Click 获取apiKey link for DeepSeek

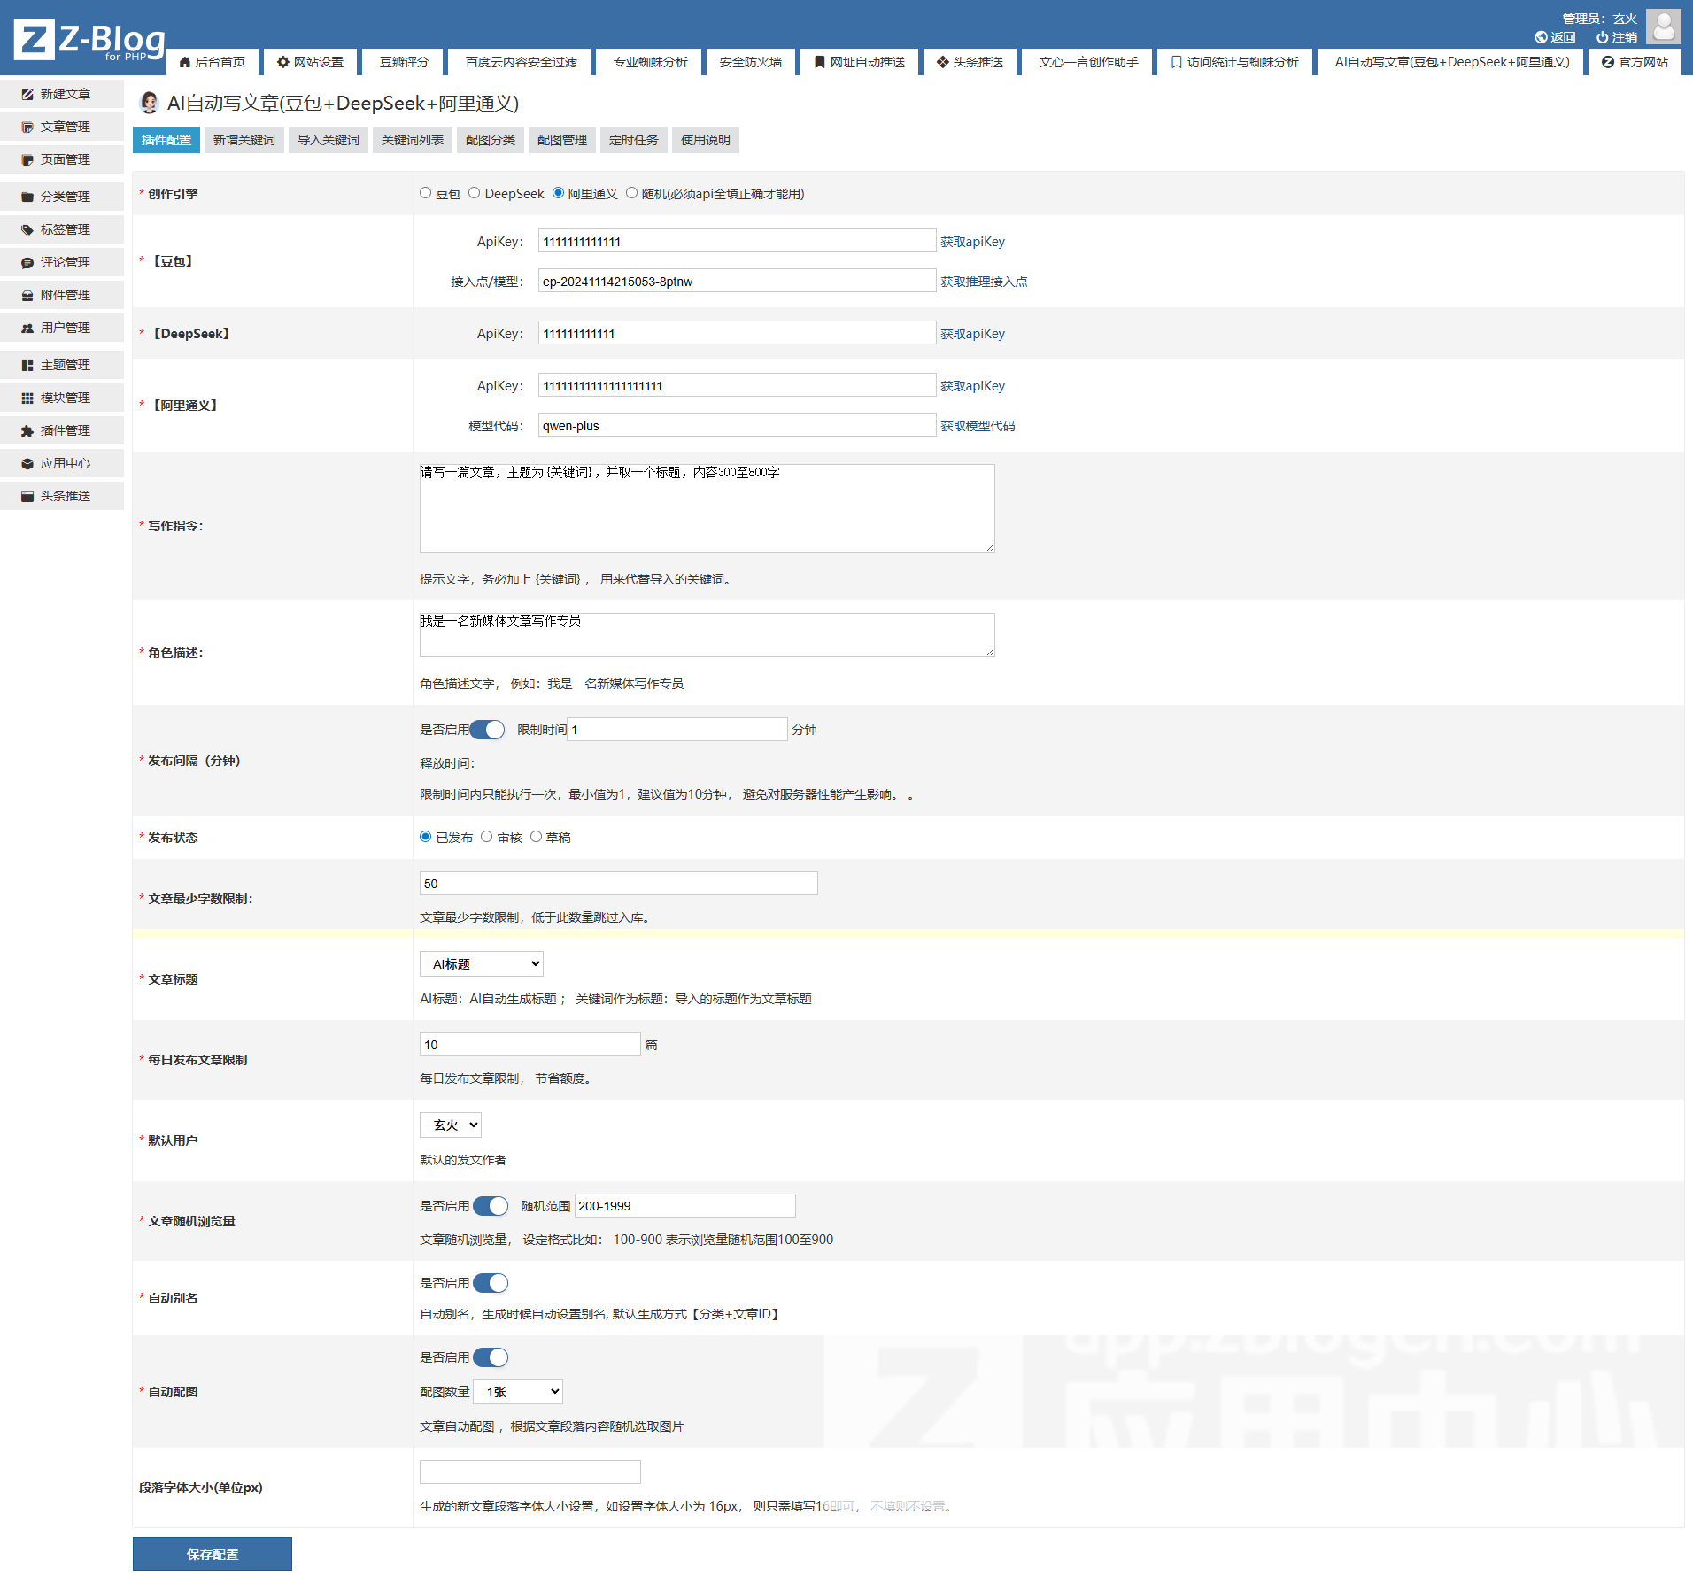[972, 334]
